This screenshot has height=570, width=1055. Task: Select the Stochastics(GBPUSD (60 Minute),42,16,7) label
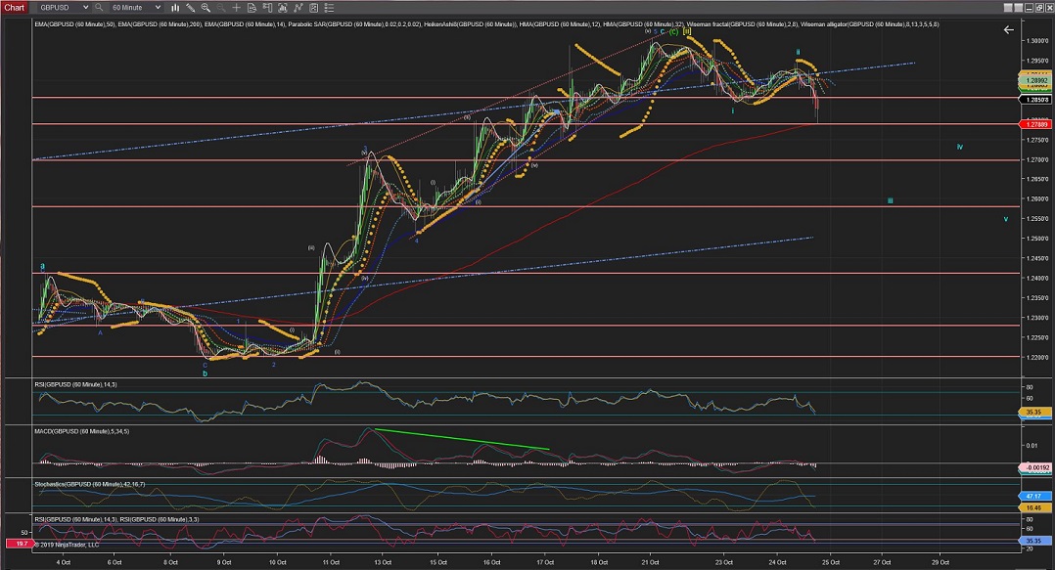[x=89, y=484]
